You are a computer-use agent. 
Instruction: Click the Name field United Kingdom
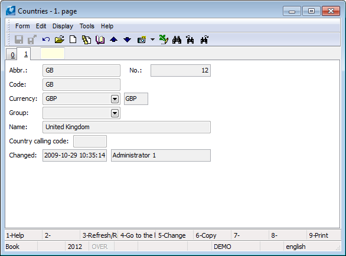click(127, 127)
